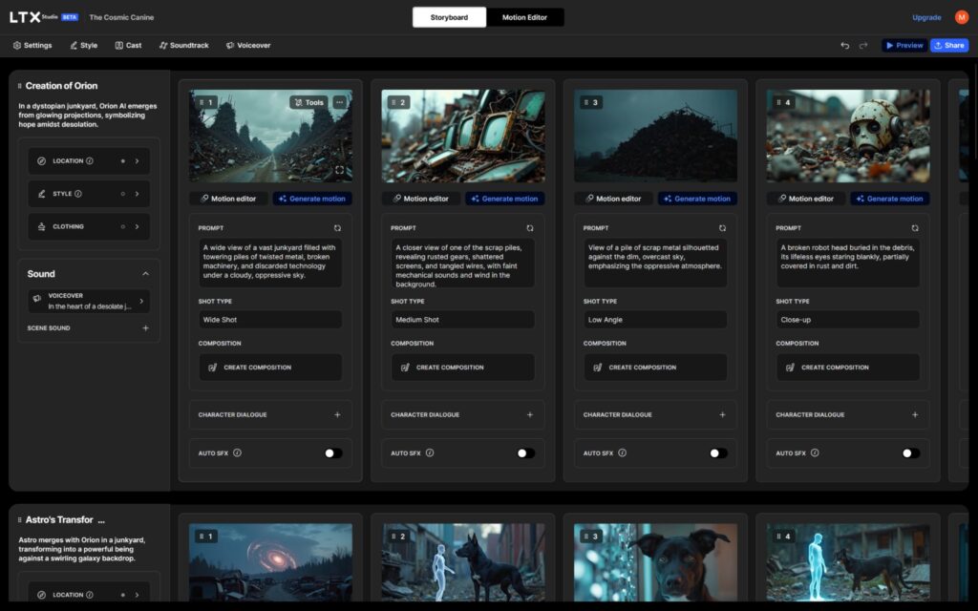Expand the Location row chevron
Viewport: 978px width, 611px height.
[x=138, y=160]
